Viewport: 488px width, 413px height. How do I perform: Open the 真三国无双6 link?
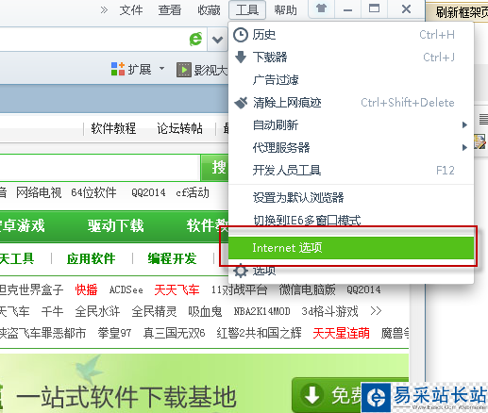click(x=174, y=333)
